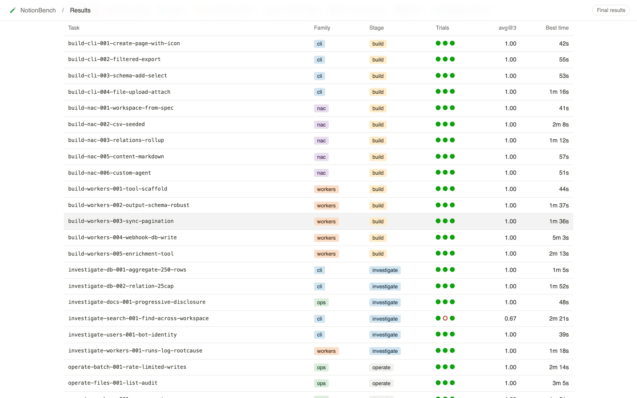Open the NotionBench breadcrumb link
The image size is (637, 398).
[38, 10]
